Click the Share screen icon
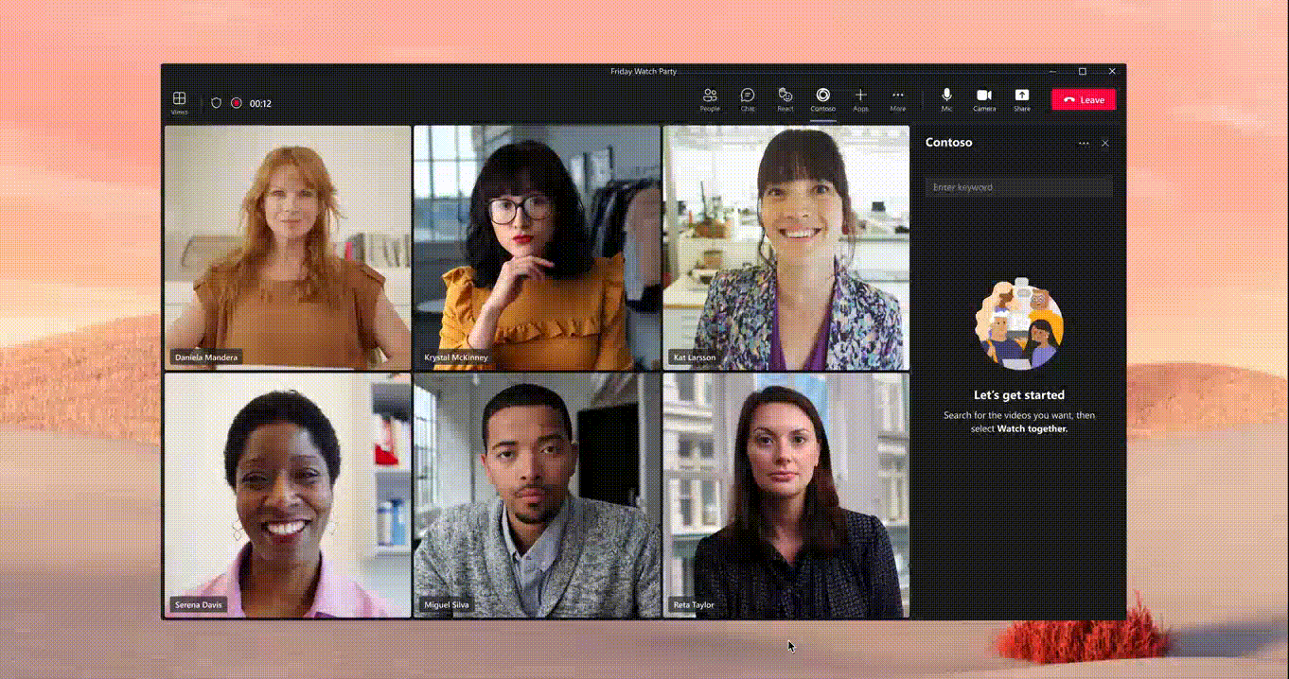This screenshot has width=1289, height=679. [1022, 98]
